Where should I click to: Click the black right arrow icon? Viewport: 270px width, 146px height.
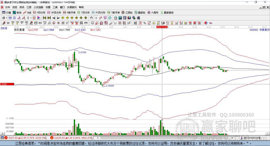click(x=58, y=18)
